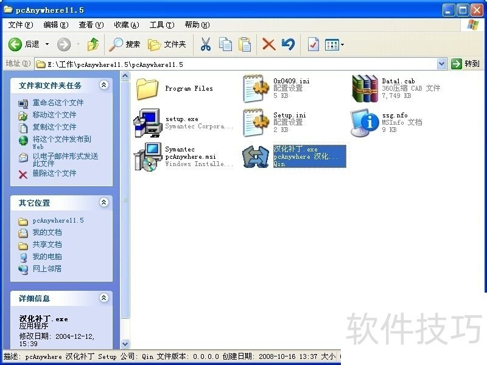The image size is (487, 365).
Task: Open the 收藏(A) menu
Action: (x=127, y=25)
